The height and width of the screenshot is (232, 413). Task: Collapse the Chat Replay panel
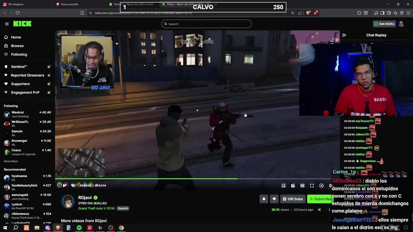click(344, 35)
